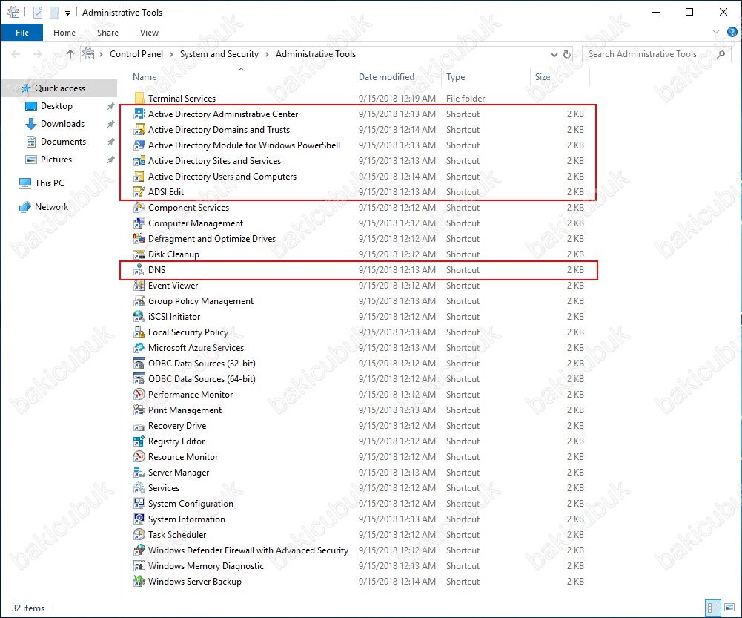Open the Help button
This screenshot has width=742, height=618.
(732, 32)
